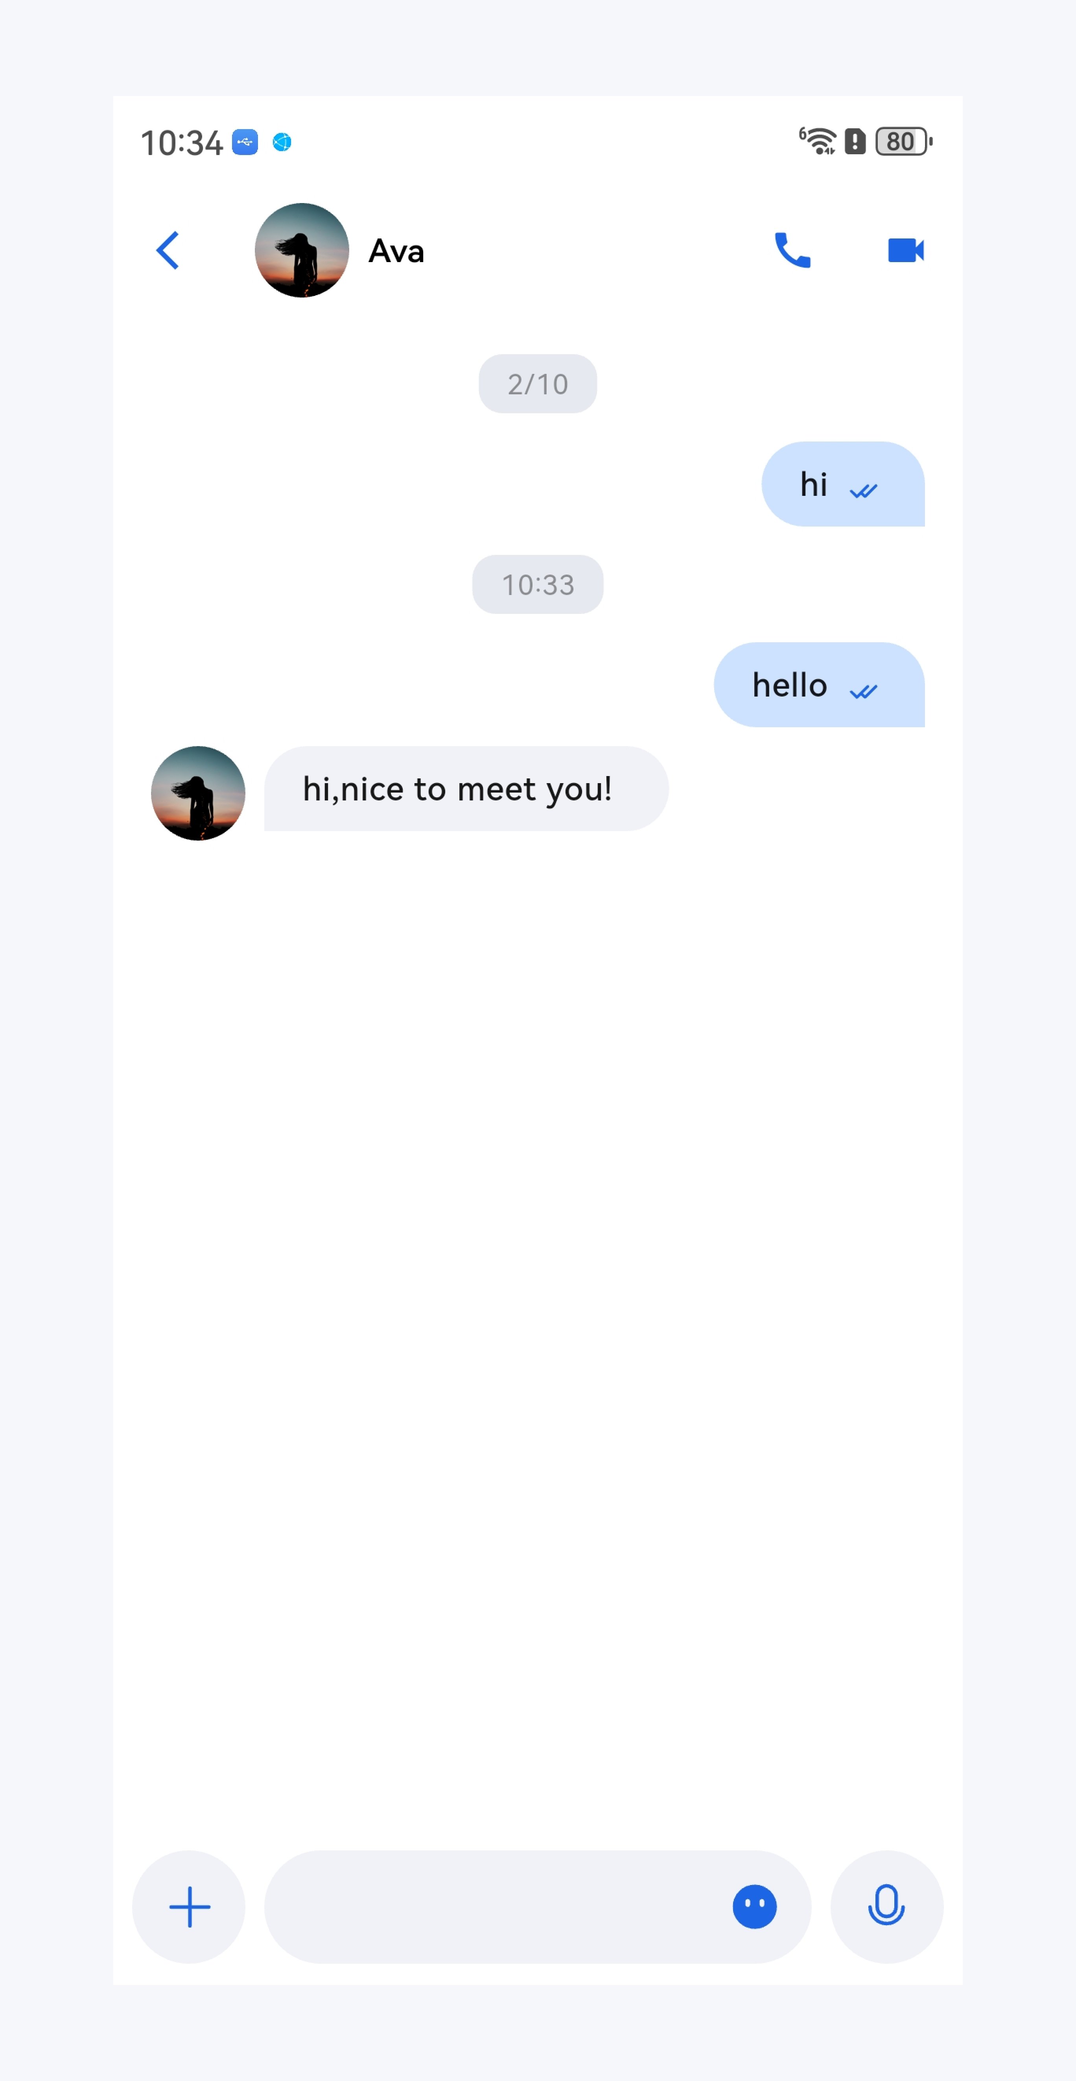Tap the blue round notification icon
The image size is (1076, 2081).
pos(282,142)
